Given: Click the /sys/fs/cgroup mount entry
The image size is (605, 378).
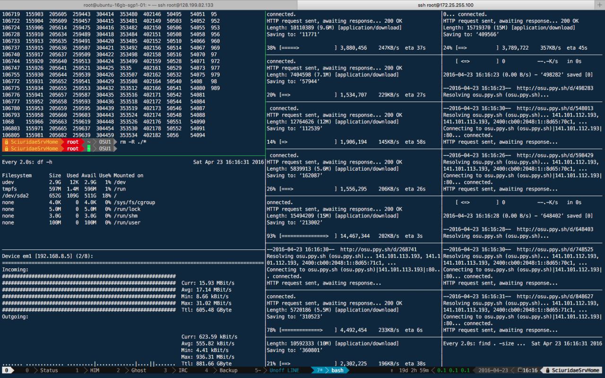Looking at the screenshot, I should (134, 203).
